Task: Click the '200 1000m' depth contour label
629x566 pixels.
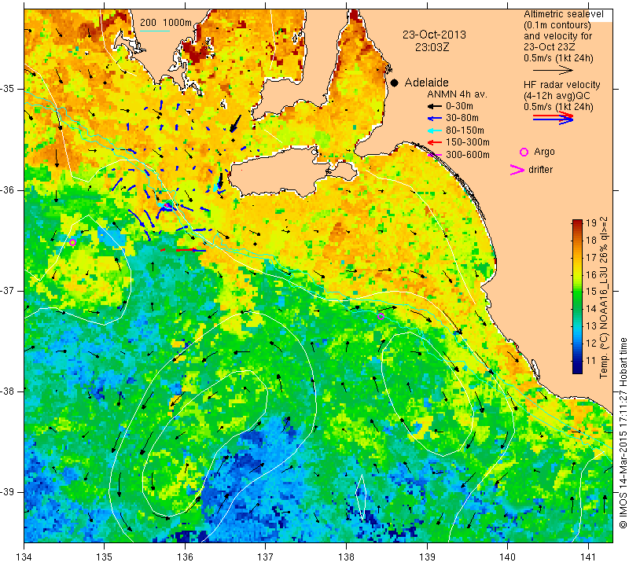Action: click(x=166, y=23)
